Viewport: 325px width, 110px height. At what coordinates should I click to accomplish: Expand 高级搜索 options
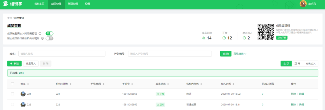(x=240, y=54)
